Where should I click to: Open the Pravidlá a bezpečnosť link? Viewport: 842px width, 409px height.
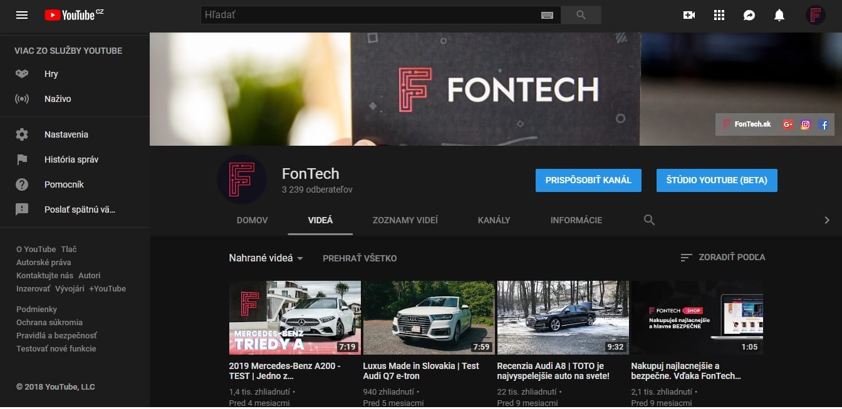(x=56, y=335)
